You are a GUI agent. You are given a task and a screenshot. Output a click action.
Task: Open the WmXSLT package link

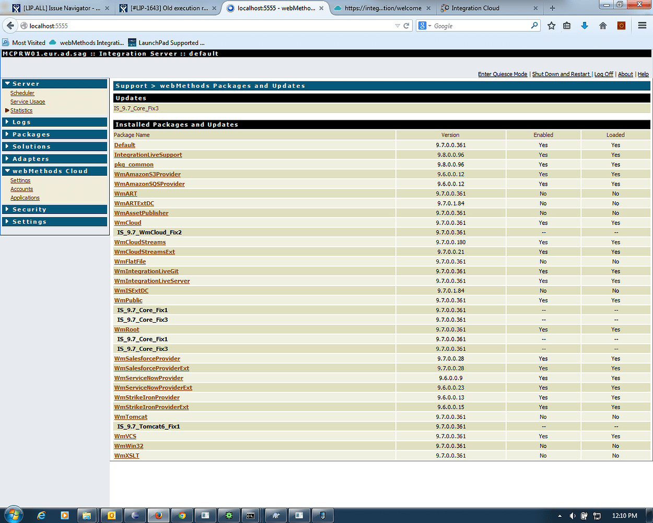[127, 456]
